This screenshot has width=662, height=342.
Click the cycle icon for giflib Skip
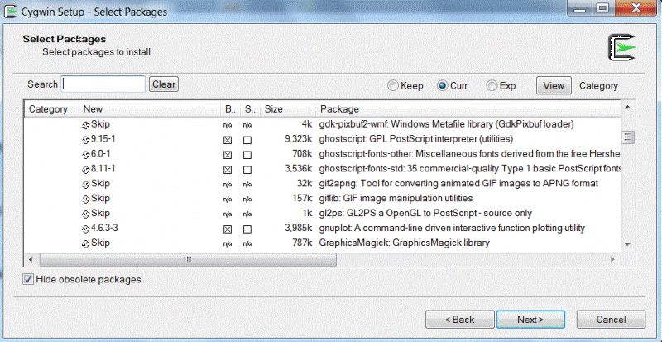(86, 200)
